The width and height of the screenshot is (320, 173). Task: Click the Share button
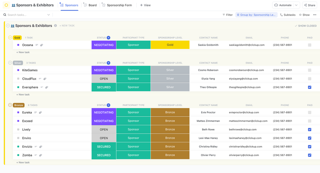point(309,5)
